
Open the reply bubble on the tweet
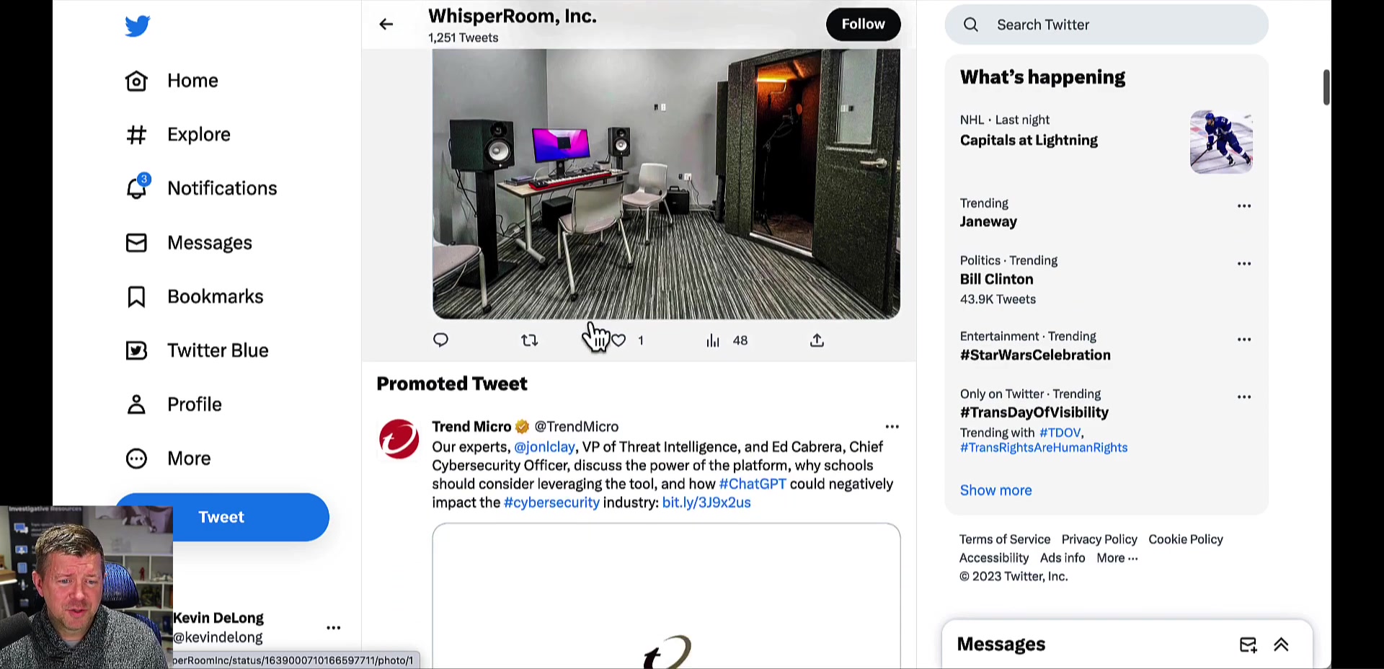pyautogui.click(x=440, y=340)
